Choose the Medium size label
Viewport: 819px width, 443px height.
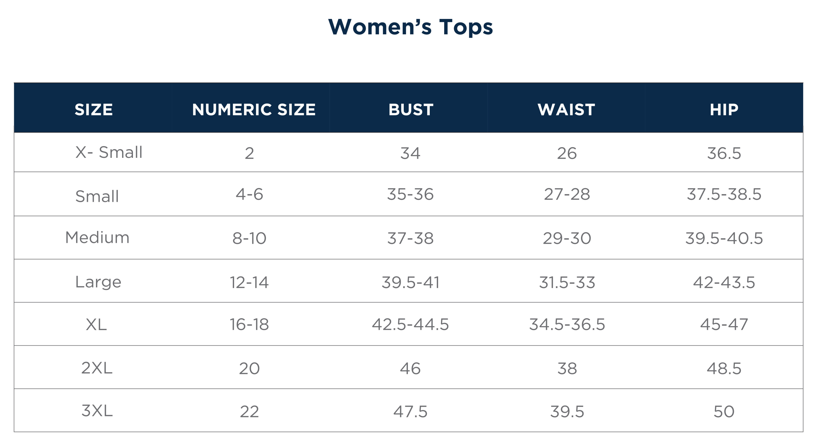click(97, 238)
